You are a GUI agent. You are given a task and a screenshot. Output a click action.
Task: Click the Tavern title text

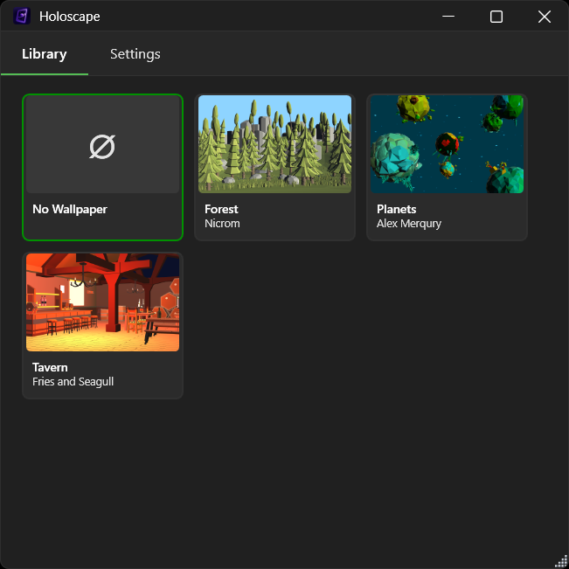coord(50,368)
